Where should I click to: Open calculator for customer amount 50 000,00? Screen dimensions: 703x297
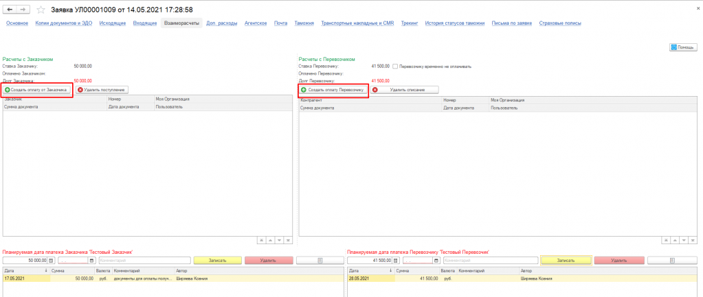coord(51,261)
